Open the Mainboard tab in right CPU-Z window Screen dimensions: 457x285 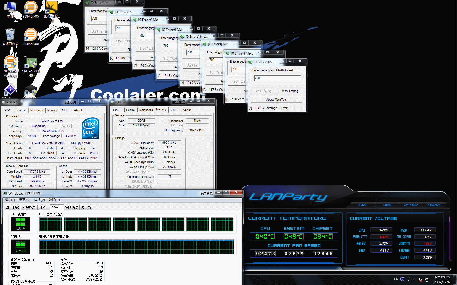[146, 110]
